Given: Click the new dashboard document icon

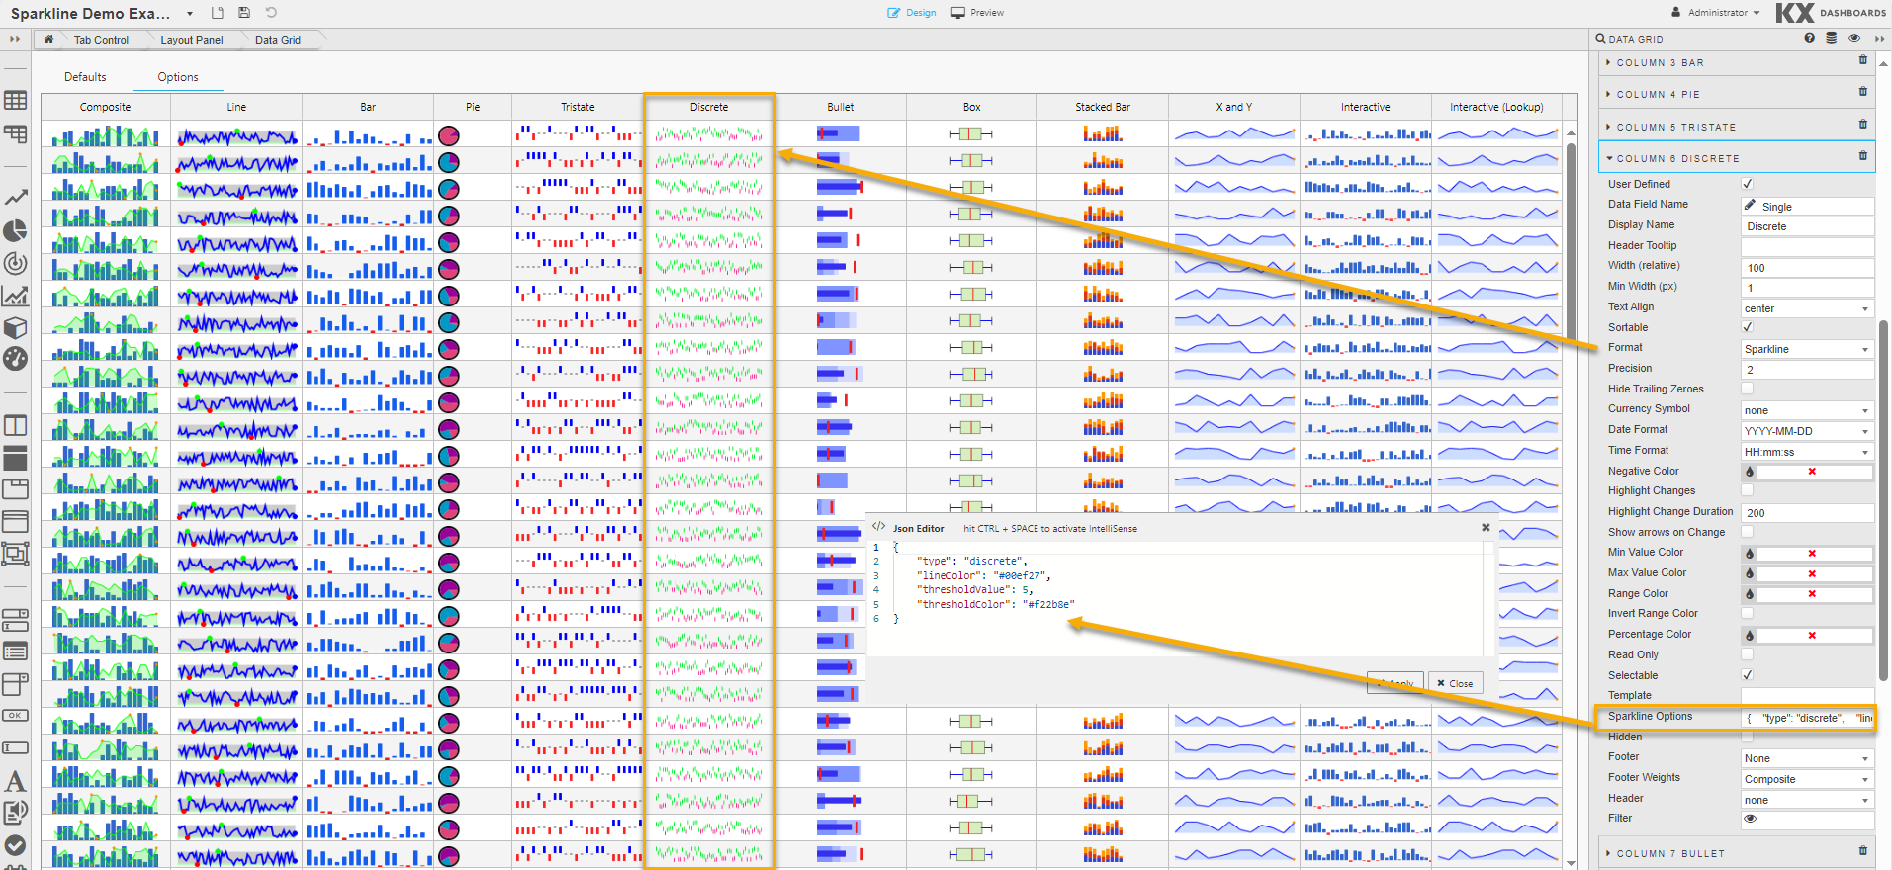Looking at the screenshot, I should (x=218, y=13).
